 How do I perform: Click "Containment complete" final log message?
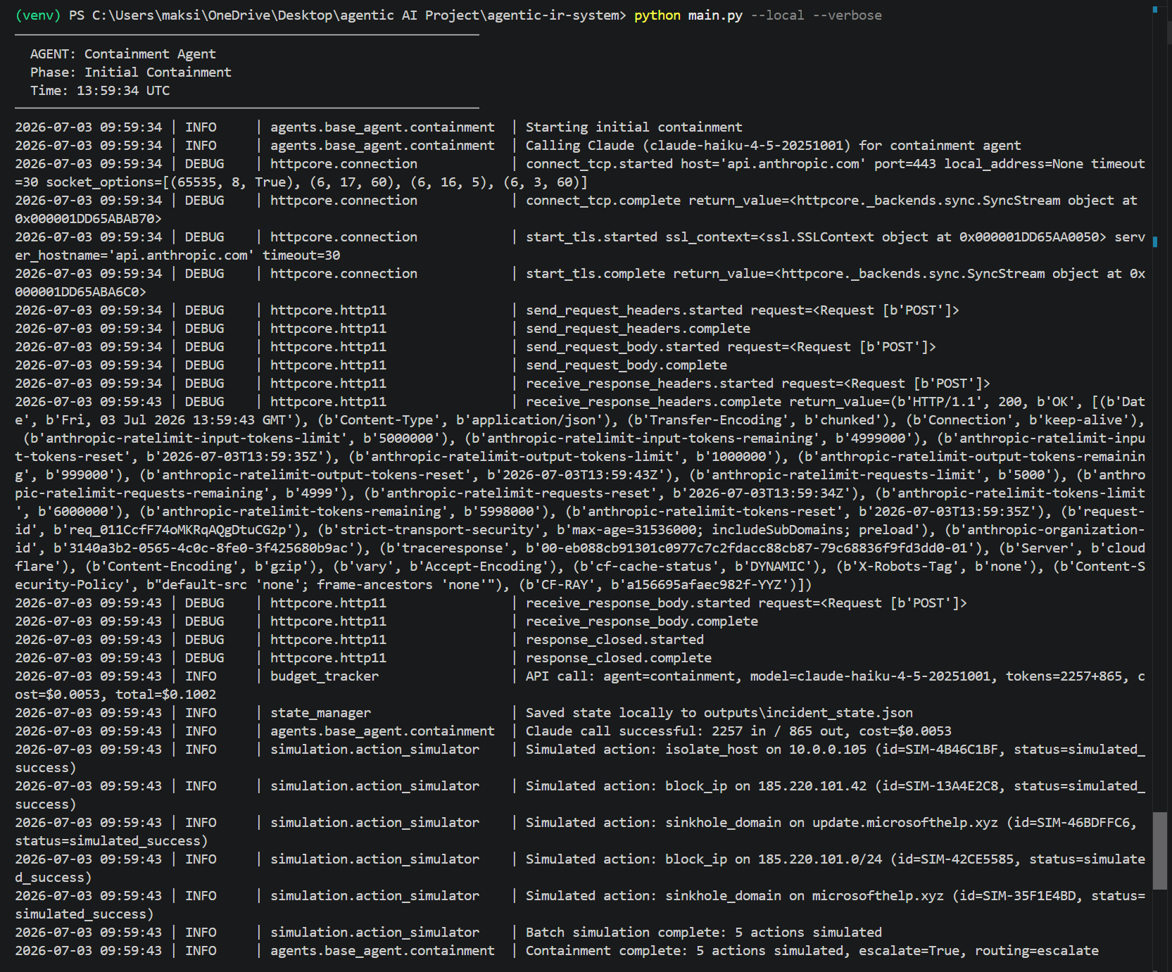[603, 951]
